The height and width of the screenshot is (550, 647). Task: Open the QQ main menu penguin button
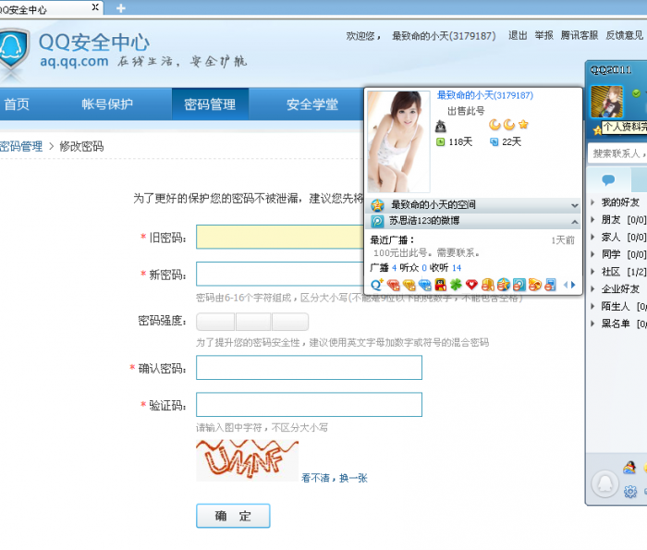(604, 484)
